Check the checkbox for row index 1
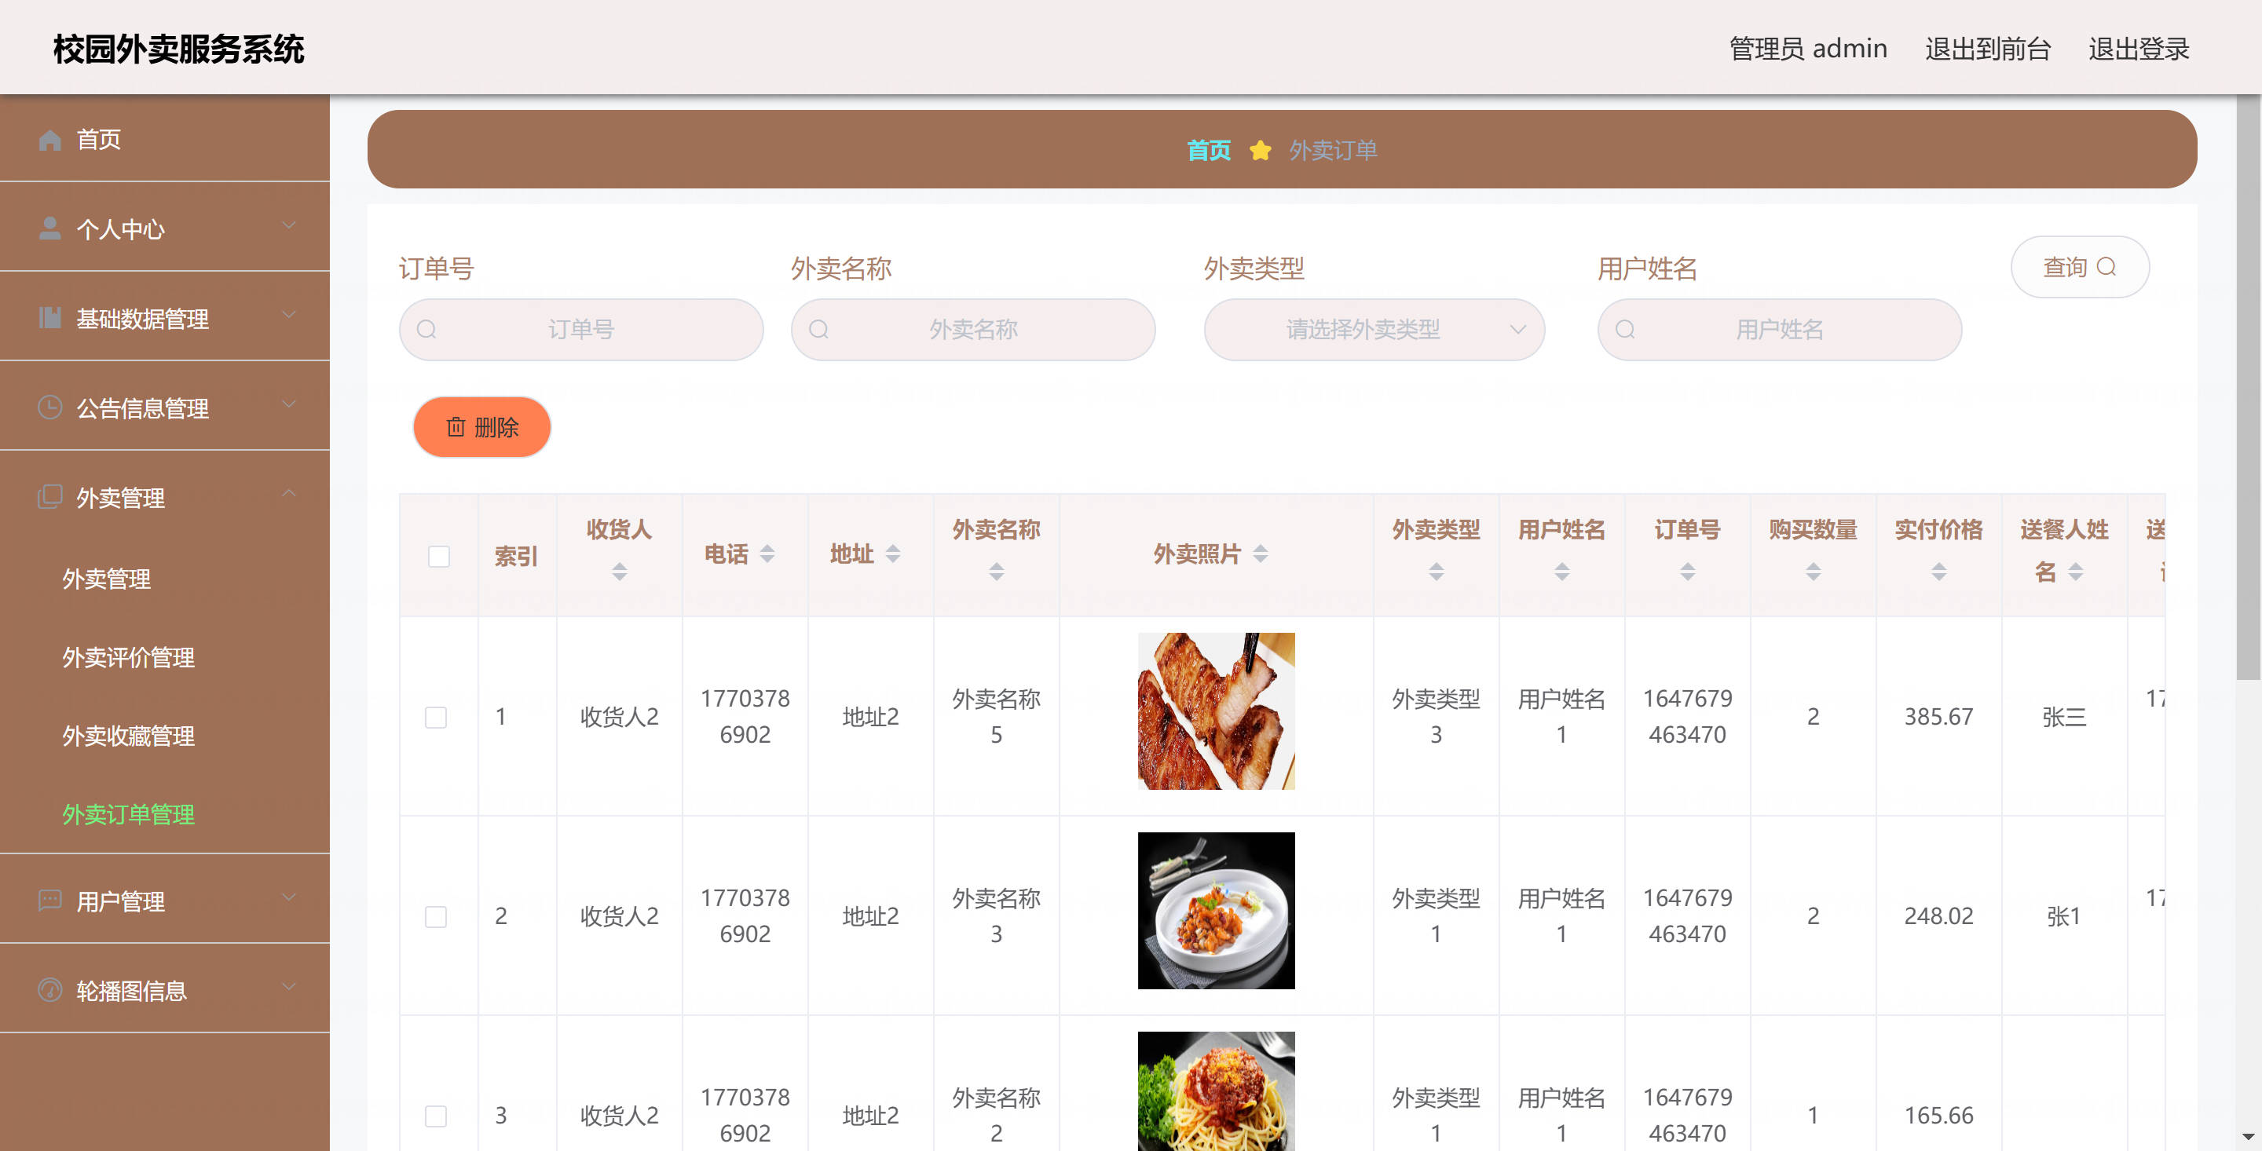The height and width of the screenshot is (1151, 2262). pos(436,718)
